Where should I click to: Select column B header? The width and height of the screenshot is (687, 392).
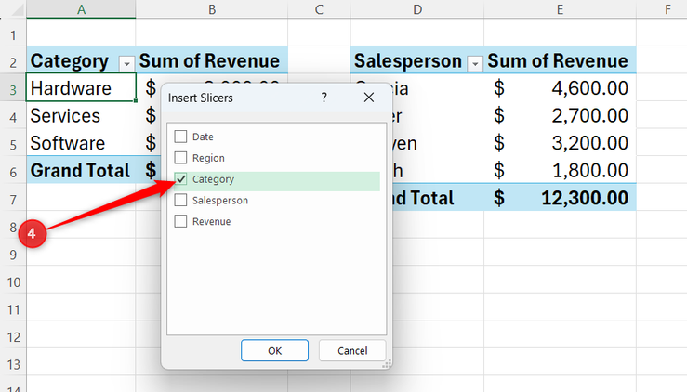(212, 8)
